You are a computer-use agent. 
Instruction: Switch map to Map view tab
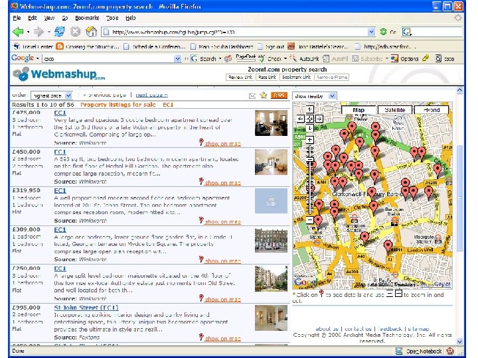358,110
